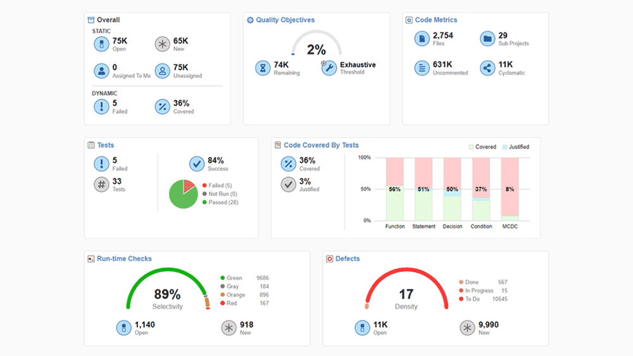The width and height of the screenshot is (633, 356).
Task: Click the Cyclomatic share-node icon
Action: click(x=487, y=68)
